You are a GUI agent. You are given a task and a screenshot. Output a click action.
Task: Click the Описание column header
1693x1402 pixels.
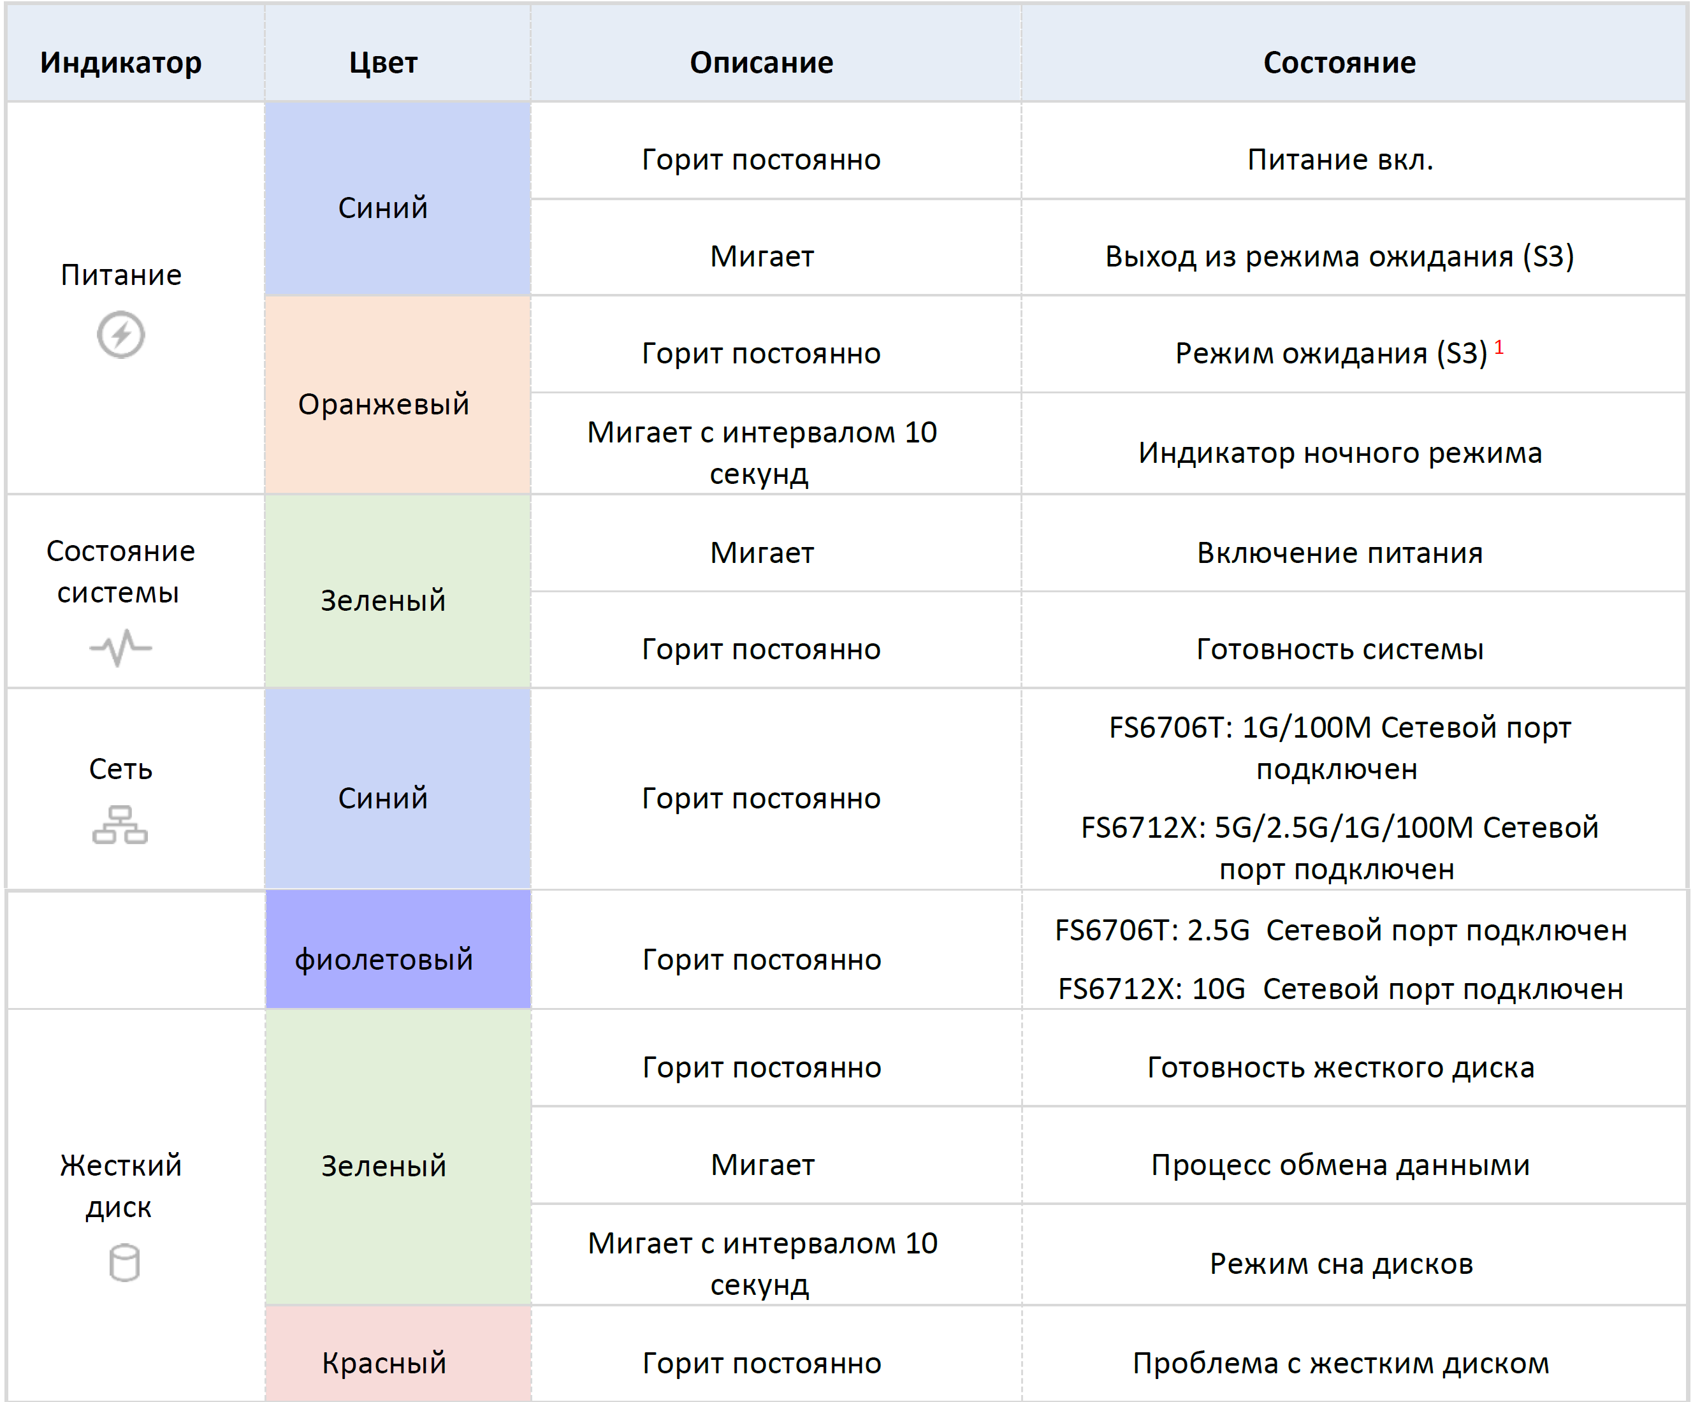pyautogui.click(x=761, y=62)
